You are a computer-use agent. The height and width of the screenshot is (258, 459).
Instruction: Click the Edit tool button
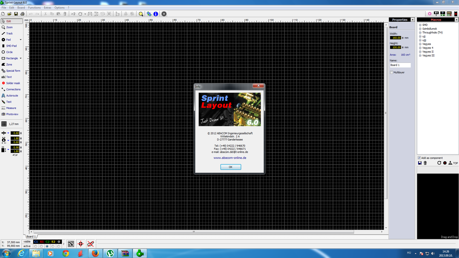point(12,21)
